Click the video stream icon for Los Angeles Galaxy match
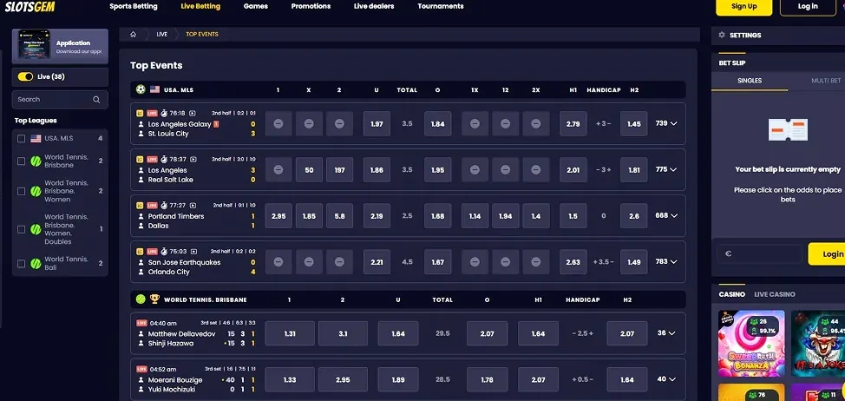This screenshot has width=845, height=401. 193,114
